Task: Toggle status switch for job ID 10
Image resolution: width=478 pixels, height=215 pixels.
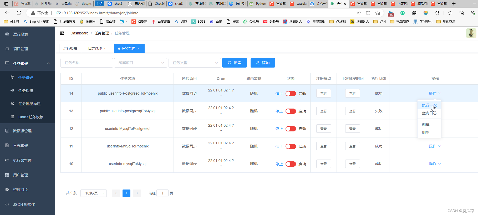Action: [291, 164]
